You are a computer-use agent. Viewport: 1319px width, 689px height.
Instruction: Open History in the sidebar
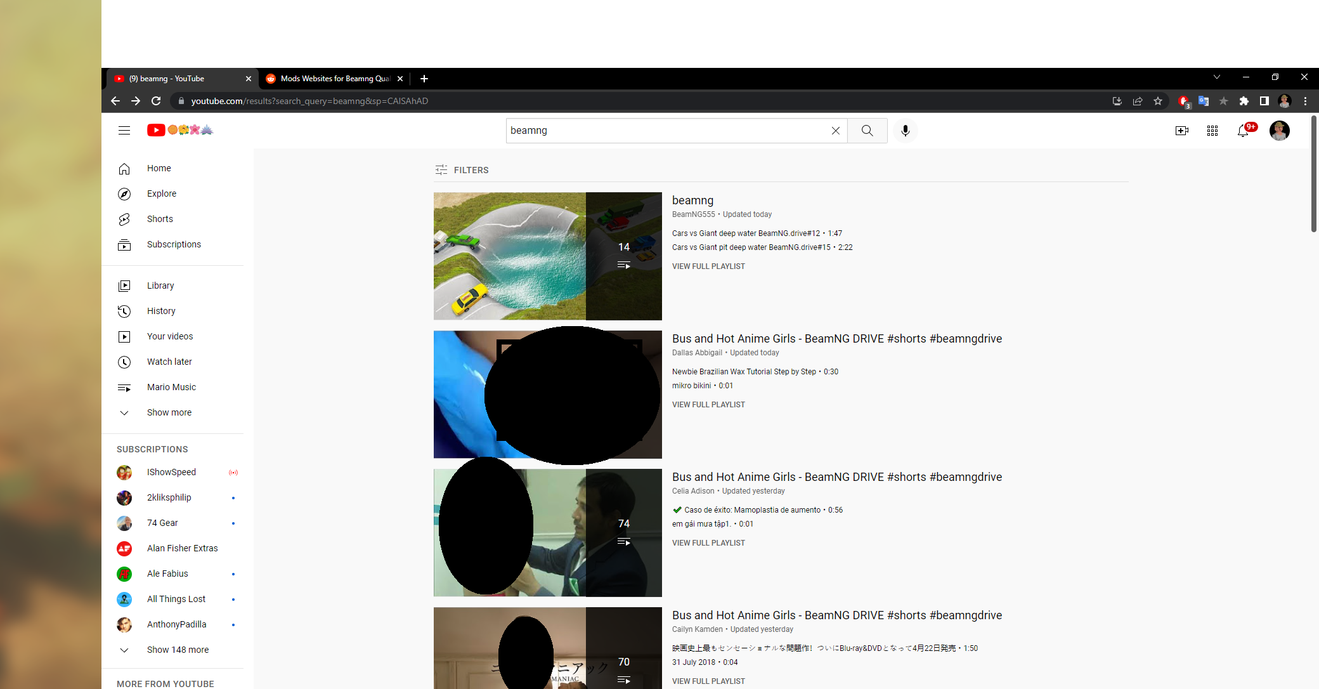[x=172, y=311]
